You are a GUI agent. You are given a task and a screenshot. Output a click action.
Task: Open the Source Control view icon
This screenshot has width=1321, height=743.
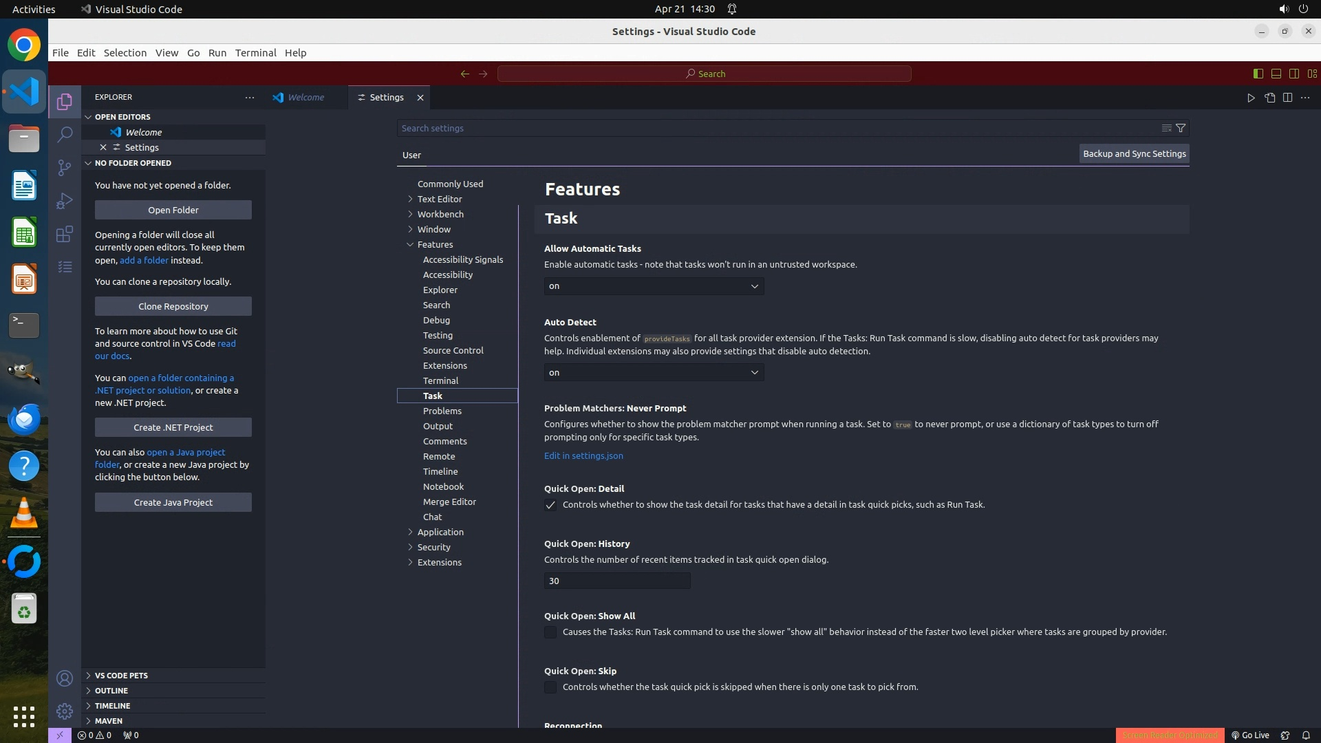point(65,168)
